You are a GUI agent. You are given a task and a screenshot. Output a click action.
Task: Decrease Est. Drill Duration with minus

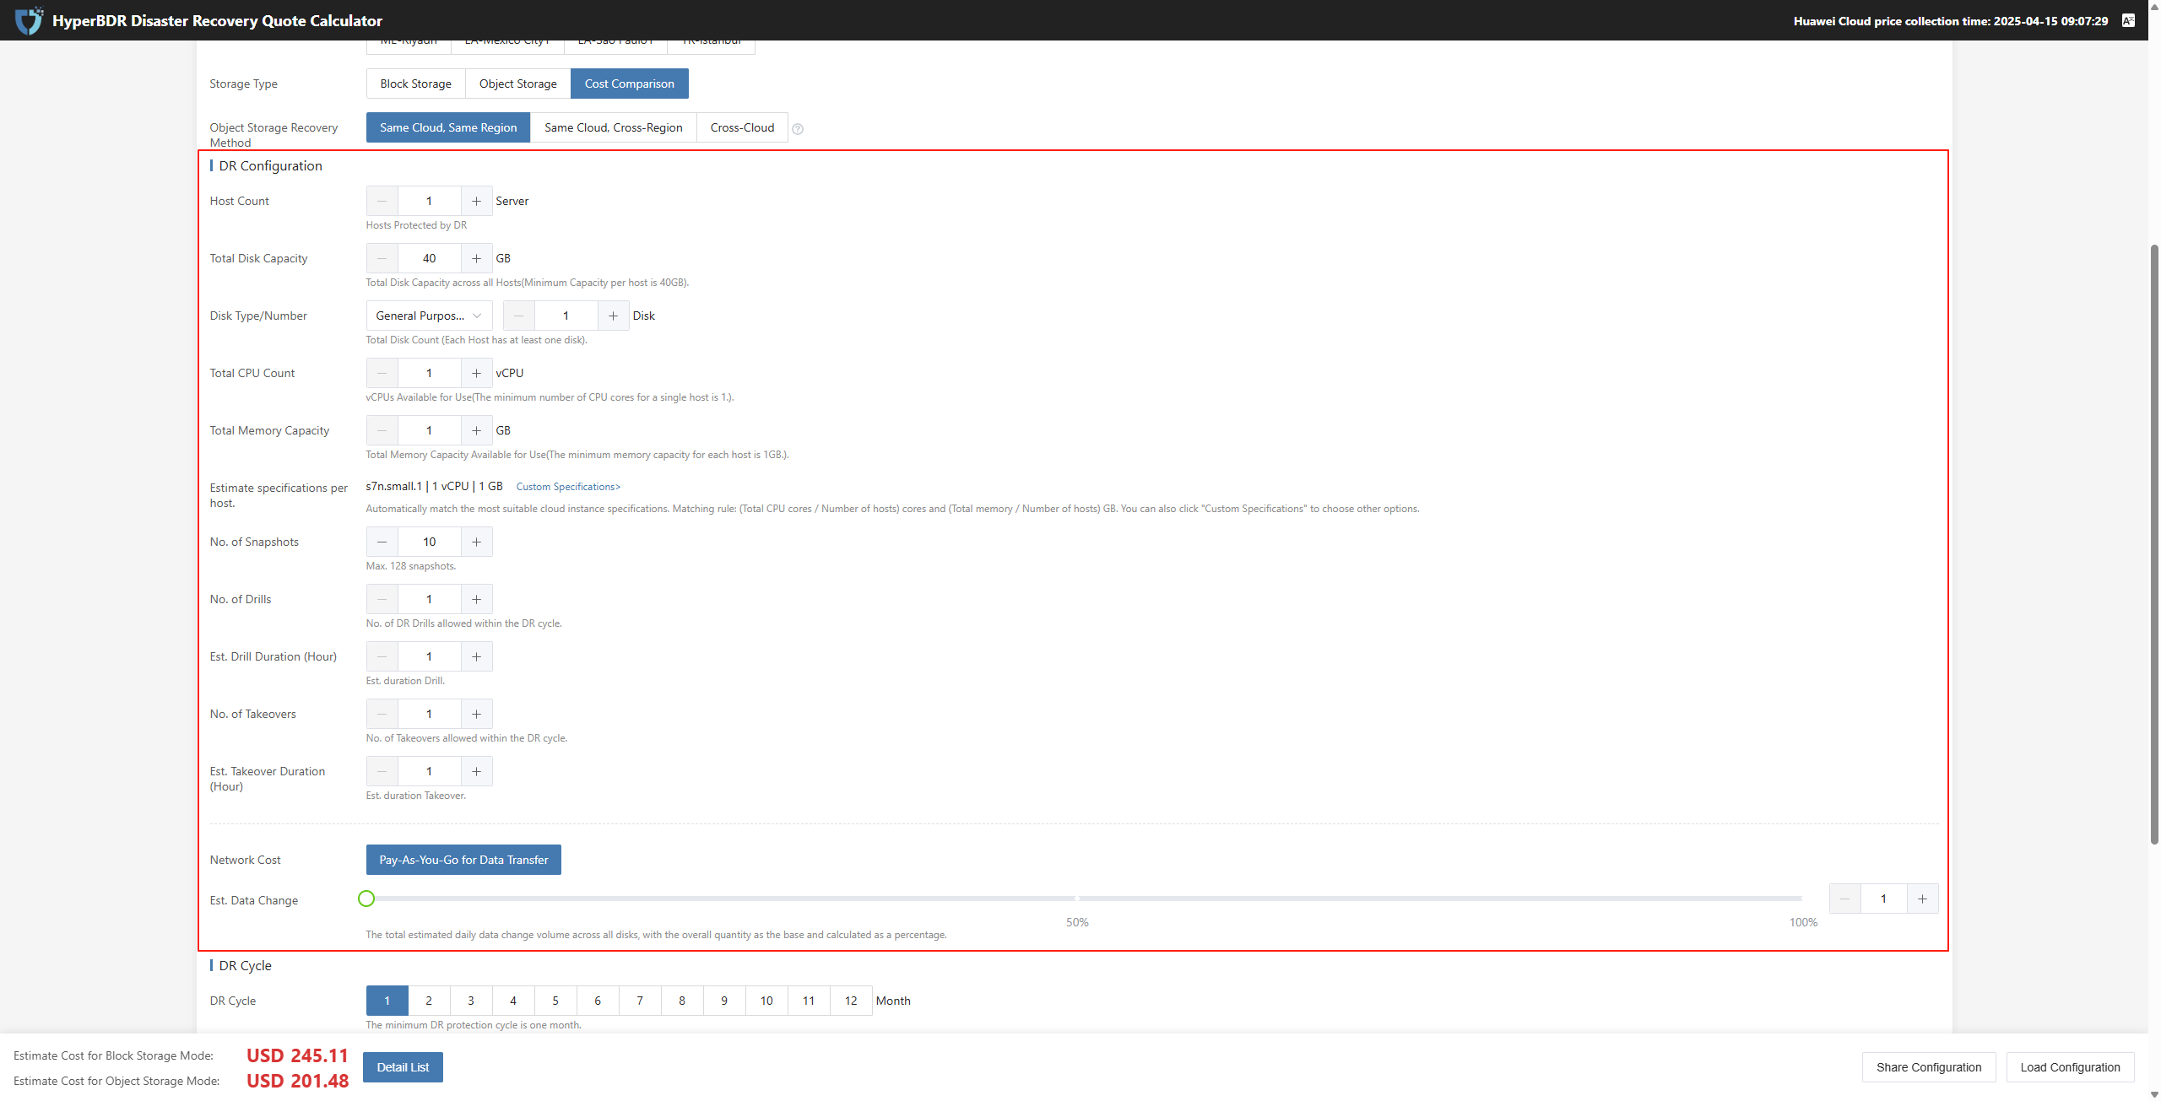tap(382, 656)
